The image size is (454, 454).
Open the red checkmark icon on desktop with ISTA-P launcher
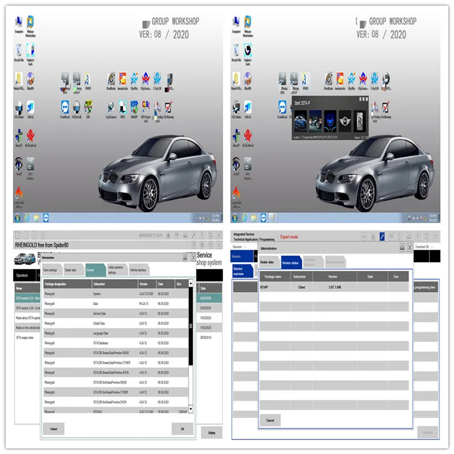coord(386,109)
